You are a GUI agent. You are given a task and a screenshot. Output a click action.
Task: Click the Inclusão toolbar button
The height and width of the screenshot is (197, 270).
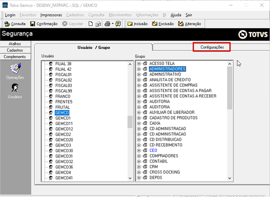[137, 24]
